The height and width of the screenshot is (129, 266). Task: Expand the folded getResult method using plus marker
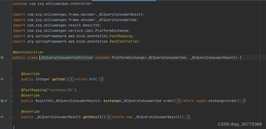pos(11,117)
